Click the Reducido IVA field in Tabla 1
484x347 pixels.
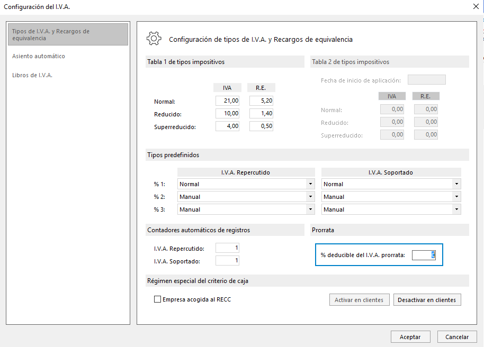(228, 113)
